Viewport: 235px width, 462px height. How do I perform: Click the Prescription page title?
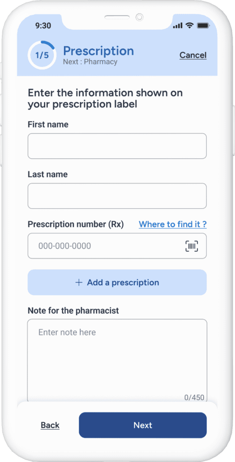coord(99,51)
